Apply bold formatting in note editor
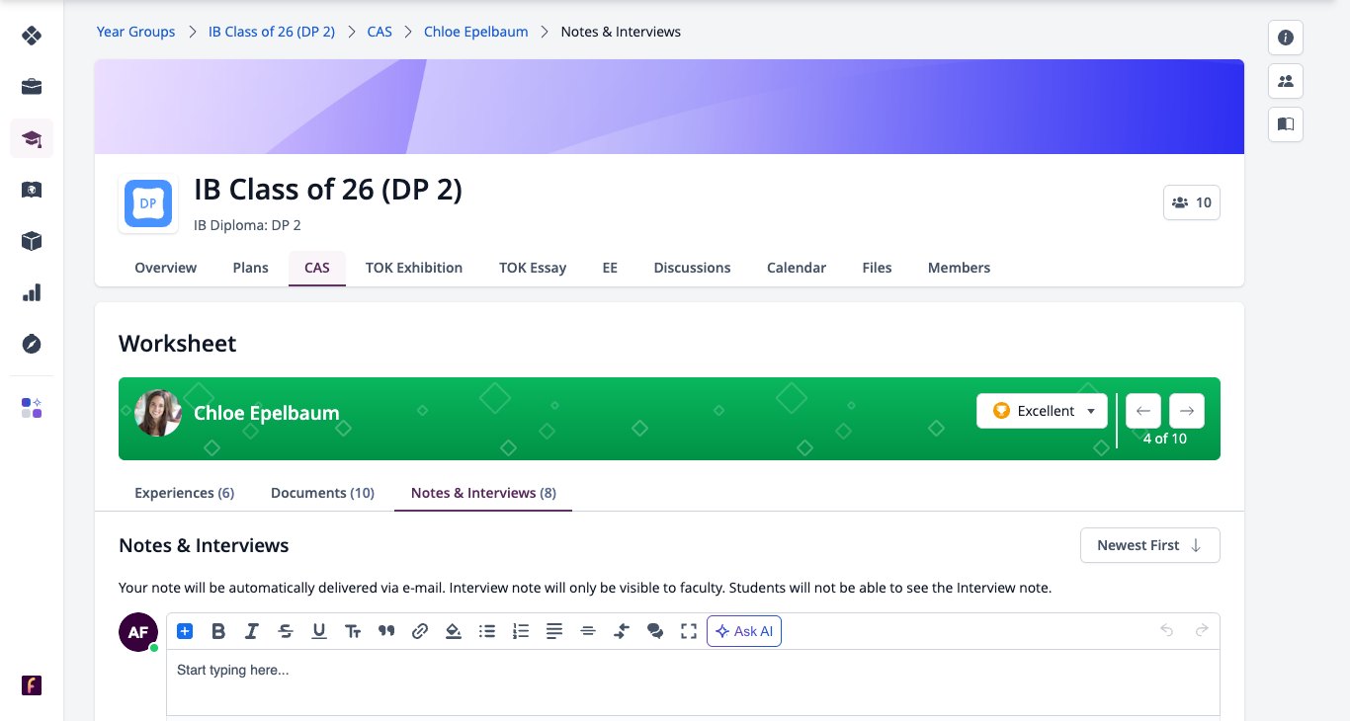The width and height of the screenshot is (1350, 721). (x=218, y=631)
